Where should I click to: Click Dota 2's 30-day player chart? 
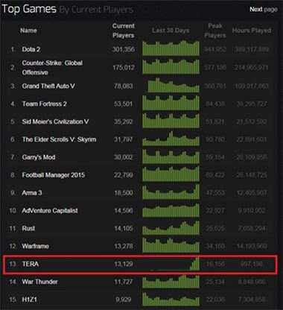(x=171, y=48)
